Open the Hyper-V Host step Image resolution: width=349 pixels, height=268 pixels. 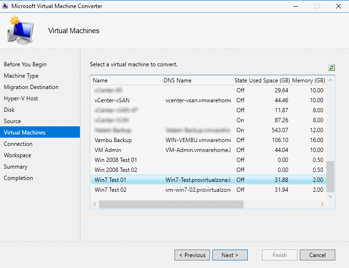pyautogui.click(x=21, y=98)
